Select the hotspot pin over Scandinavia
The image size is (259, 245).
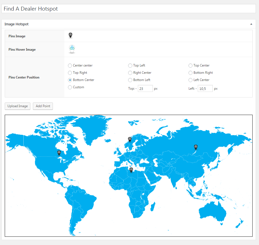point(130,139)
